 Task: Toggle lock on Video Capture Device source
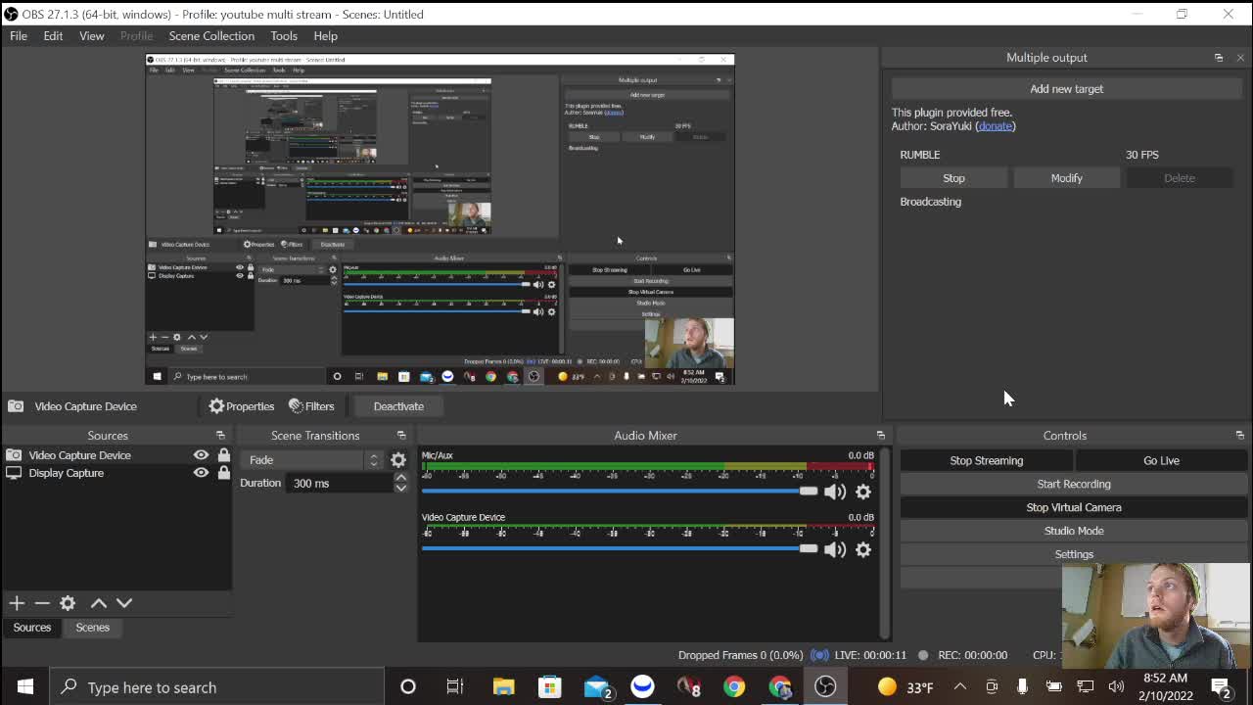224,455
